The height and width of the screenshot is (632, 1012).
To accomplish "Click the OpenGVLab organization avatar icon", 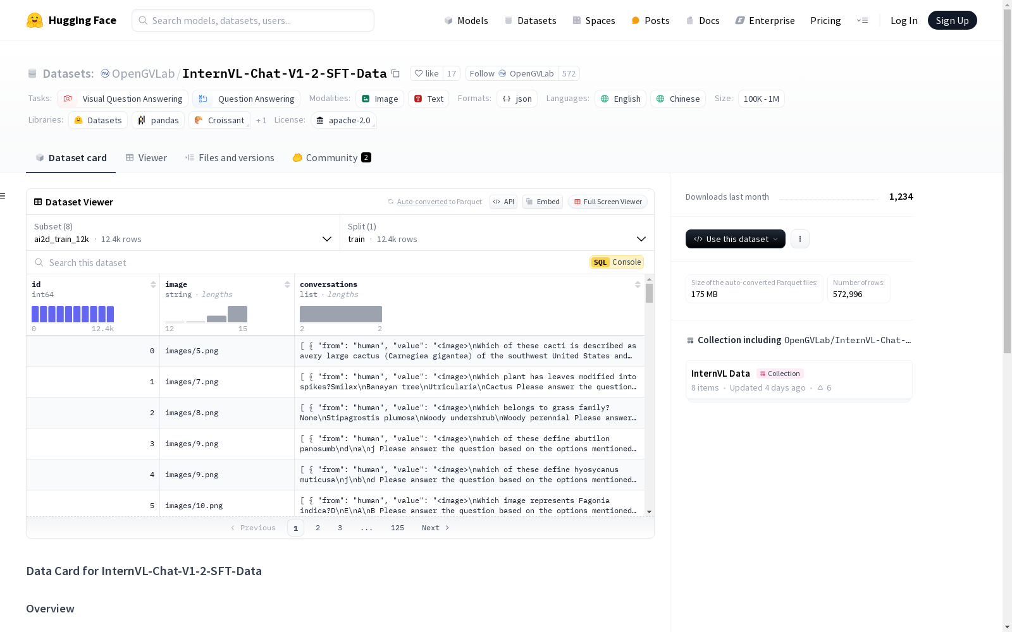I will tap(105, 73).
